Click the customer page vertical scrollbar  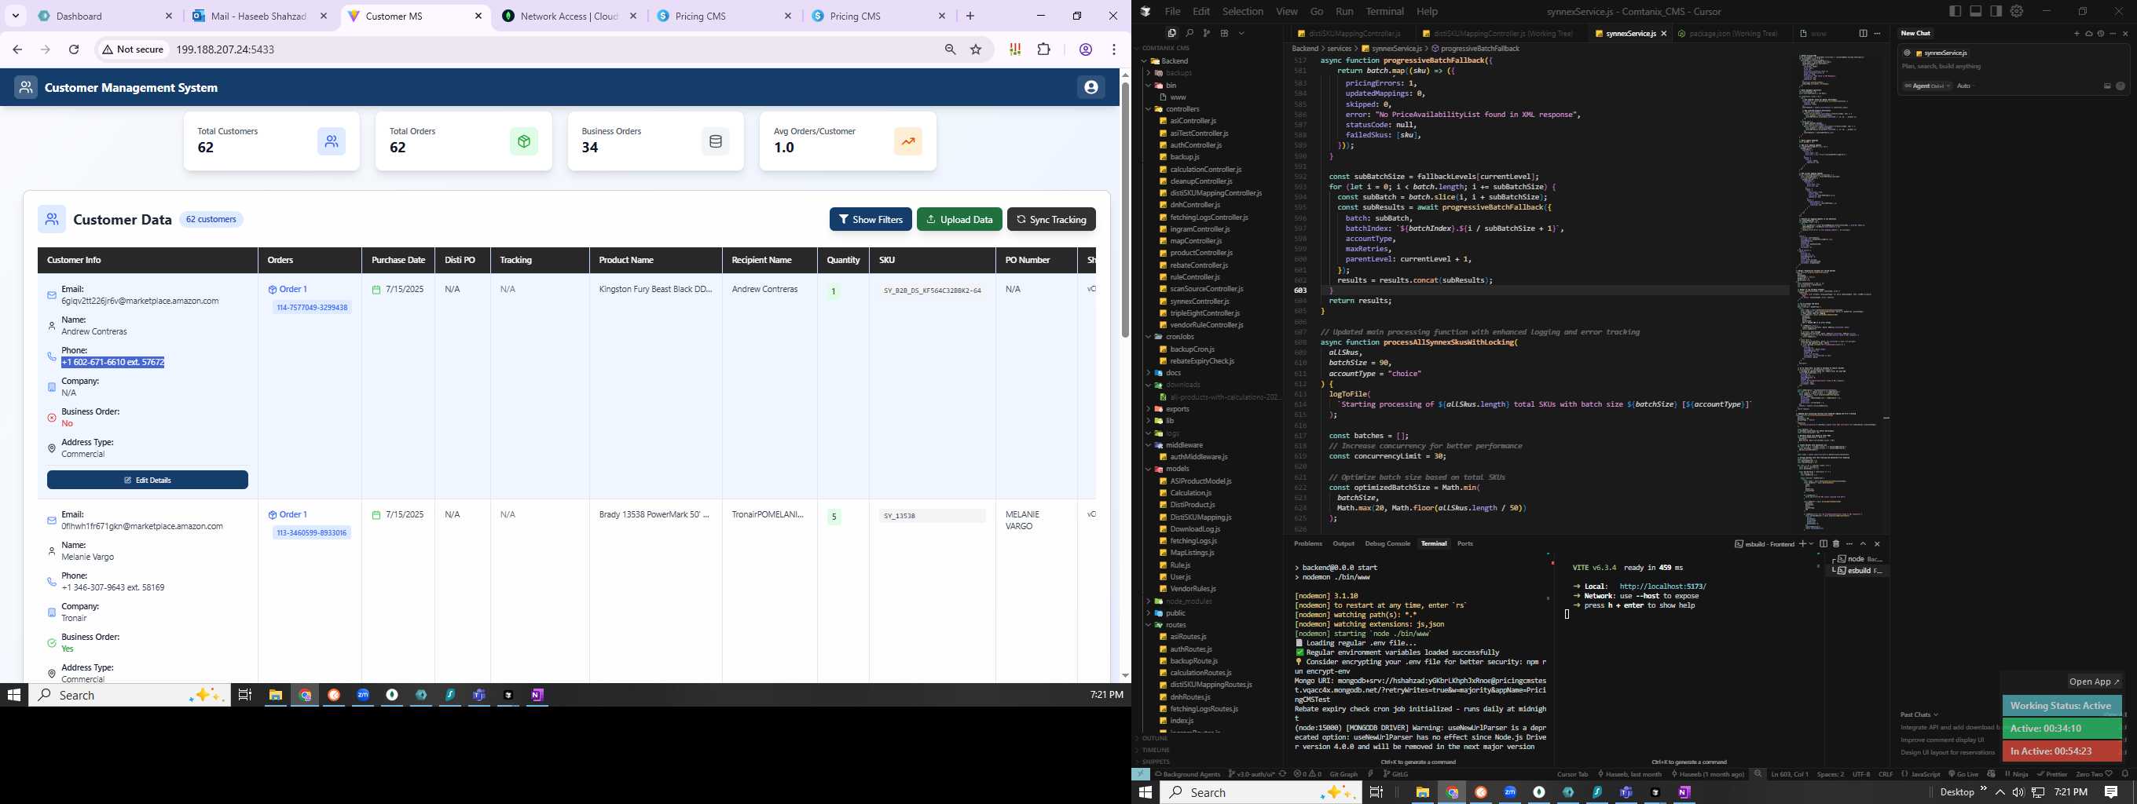(x=1125, y=210)
